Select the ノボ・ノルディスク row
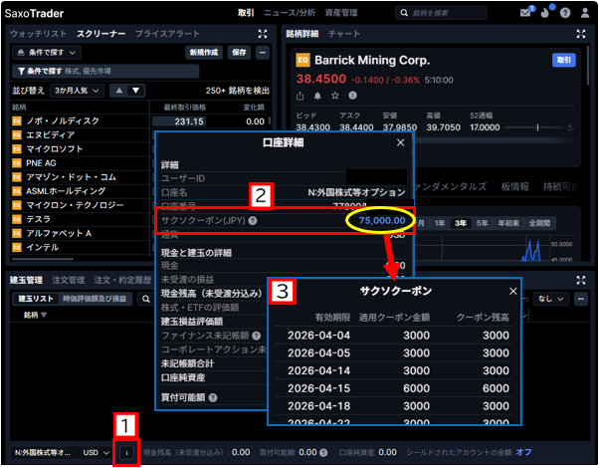The image size is (600, 468). [x=141, y=121]
